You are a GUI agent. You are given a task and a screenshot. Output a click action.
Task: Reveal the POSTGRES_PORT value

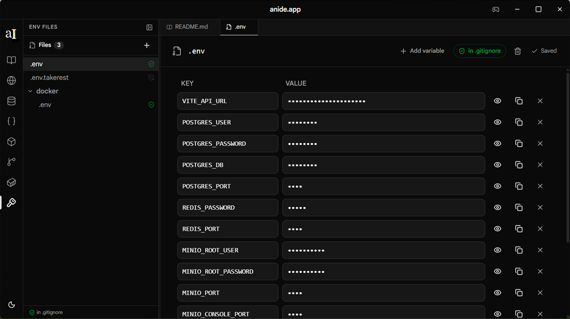click(x=498, y=186)
